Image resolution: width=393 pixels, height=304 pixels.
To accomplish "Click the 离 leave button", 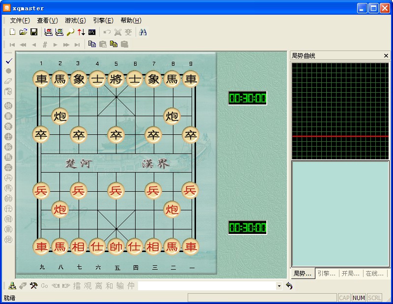I will click(x=99, y=286).
